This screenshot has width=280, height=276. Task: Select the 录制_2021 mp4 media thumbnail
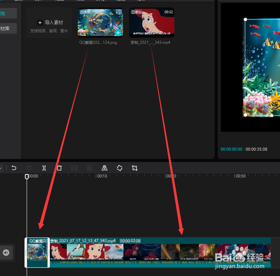click(x=152, y=23)
